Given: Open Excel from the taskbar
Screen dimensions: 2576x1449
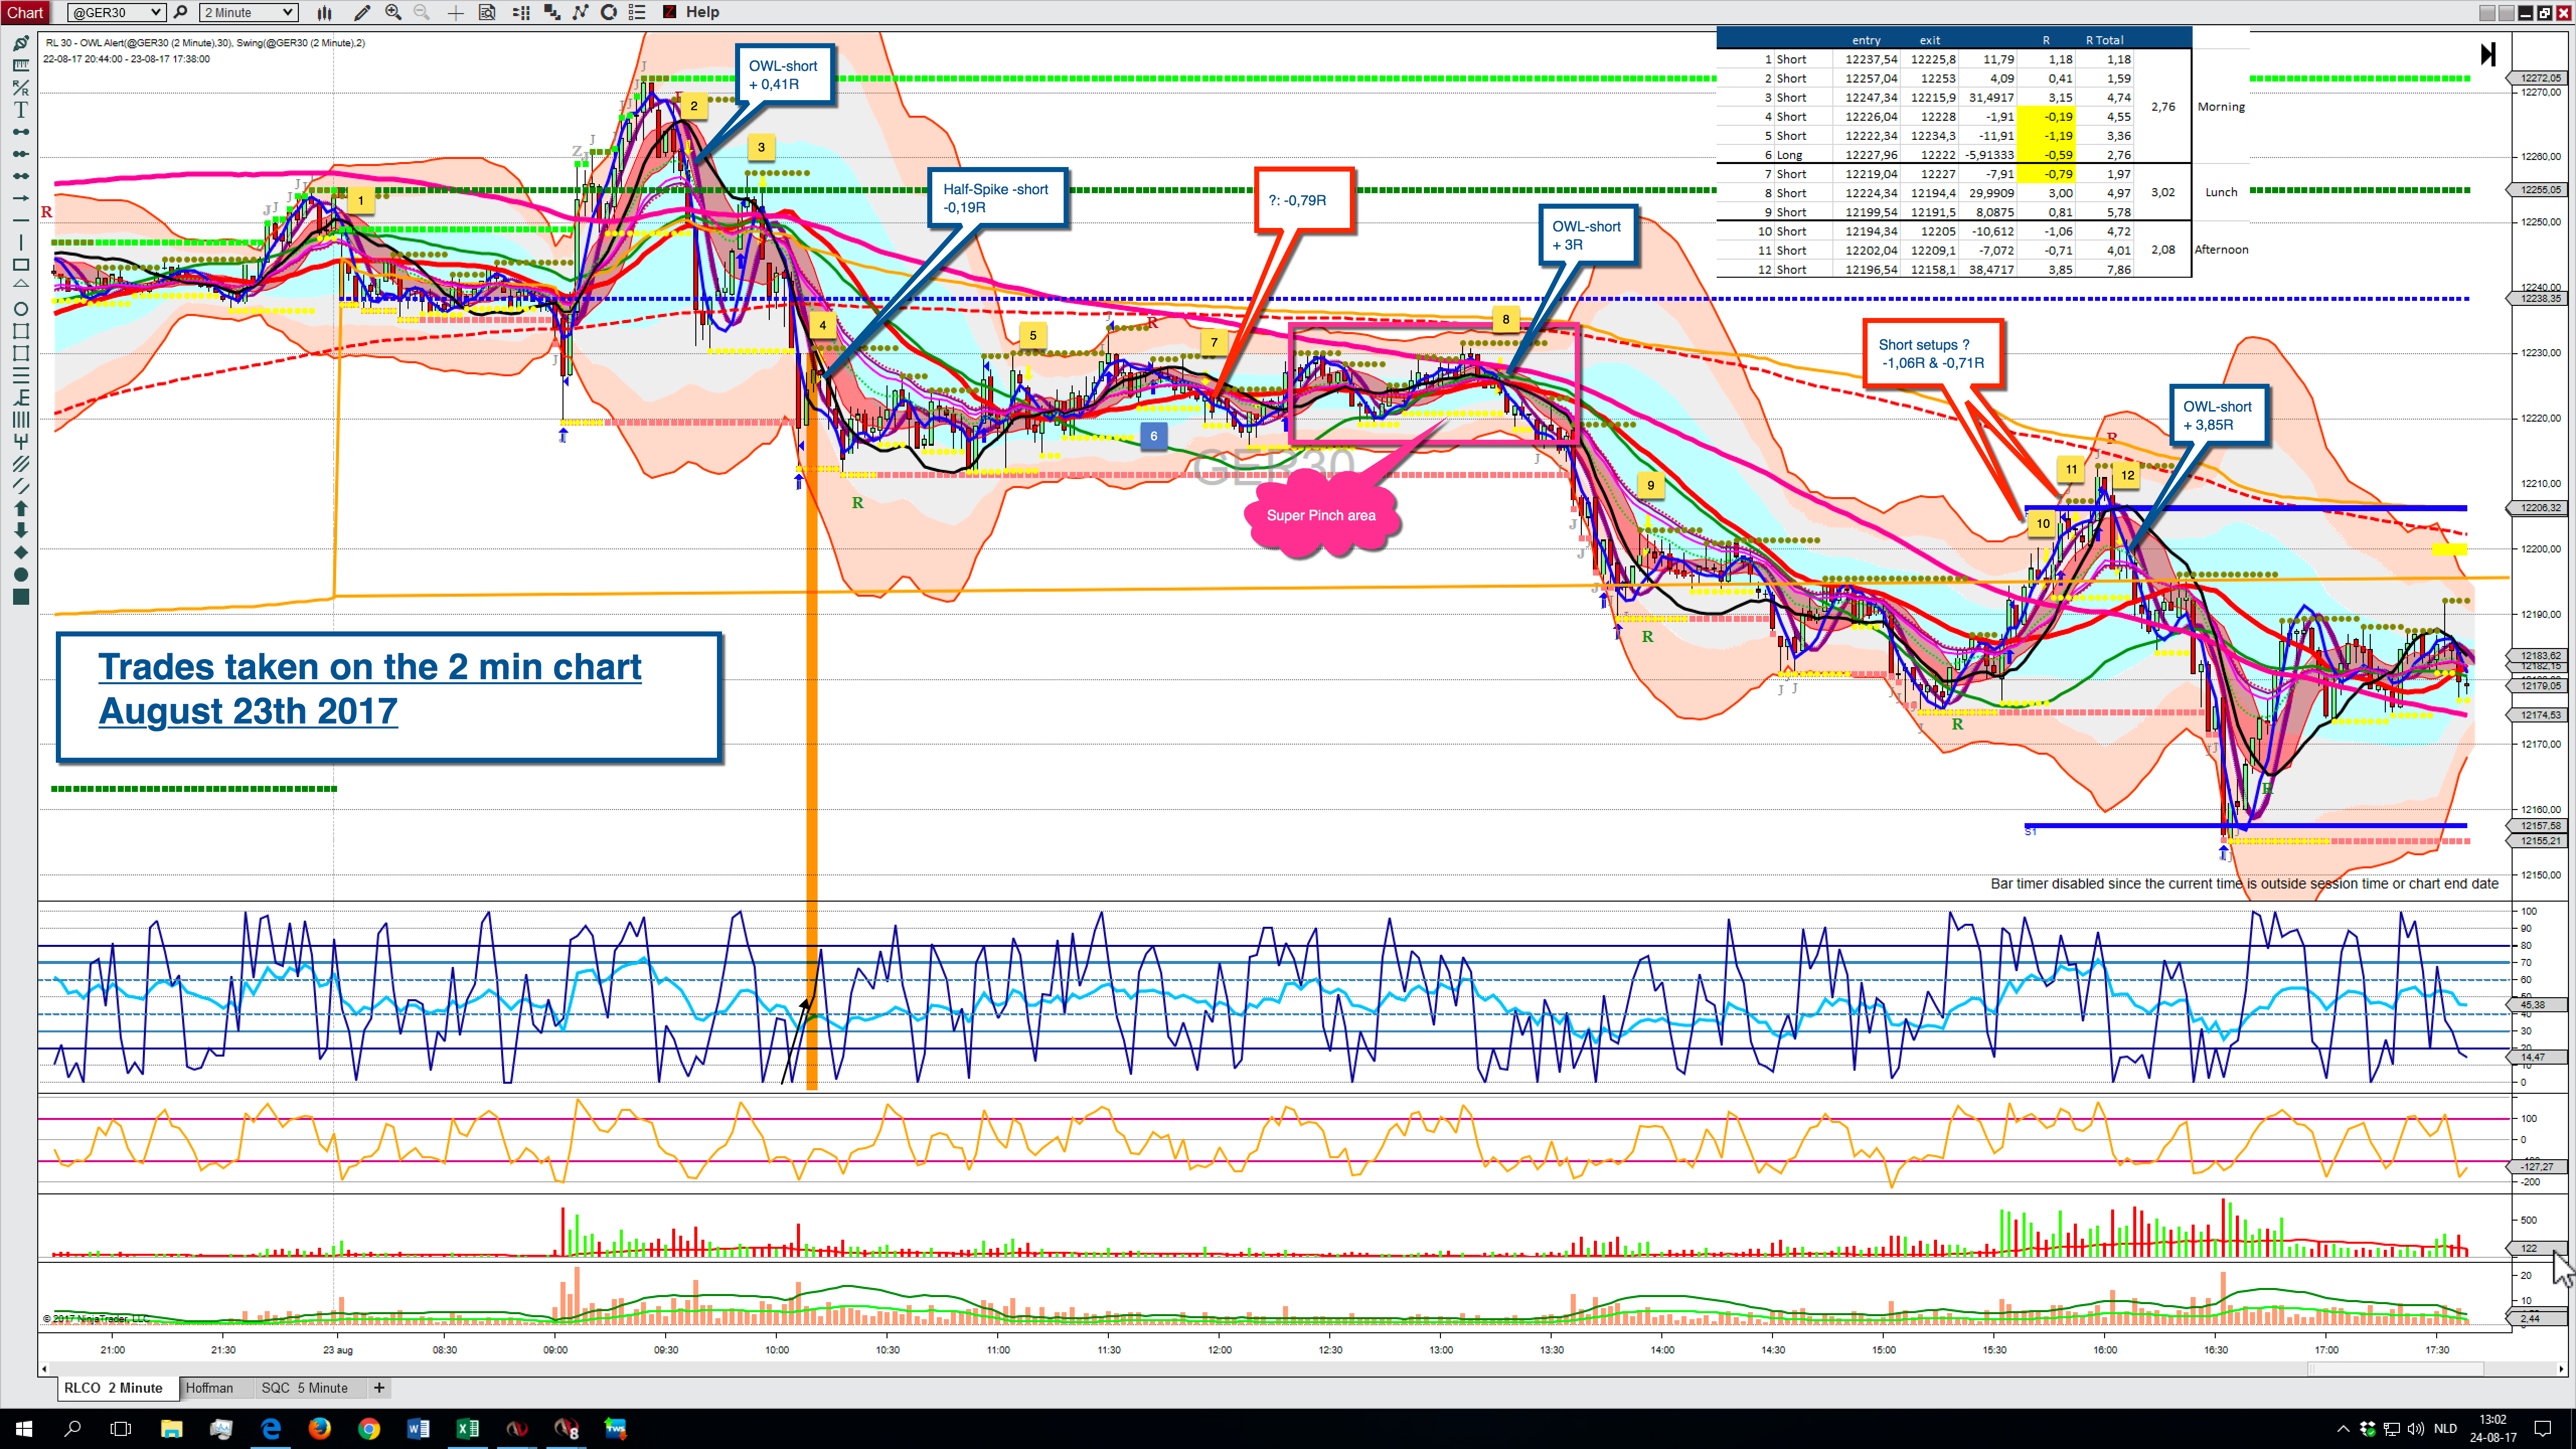Looking at the screenshot, I should point(467,1429).
